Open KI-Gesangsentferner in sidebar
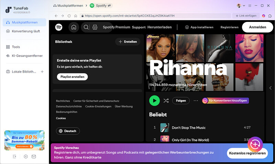 click(x=24, y=56)
